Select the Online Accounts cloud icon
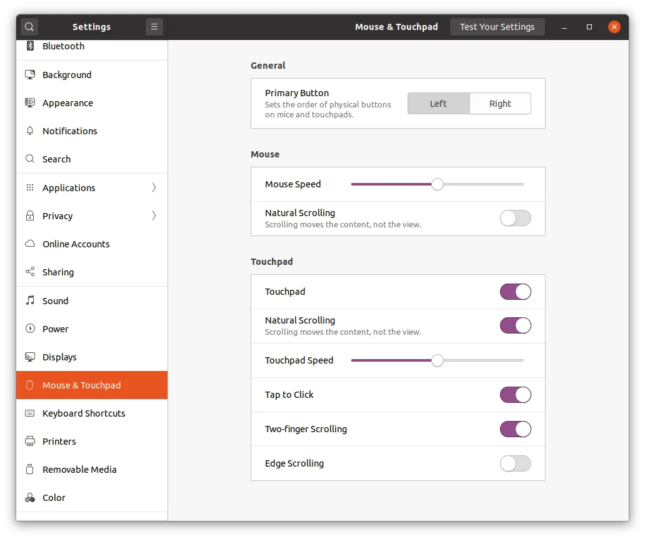Viewport: 645px width, 539px height. (x=30, y=244)
